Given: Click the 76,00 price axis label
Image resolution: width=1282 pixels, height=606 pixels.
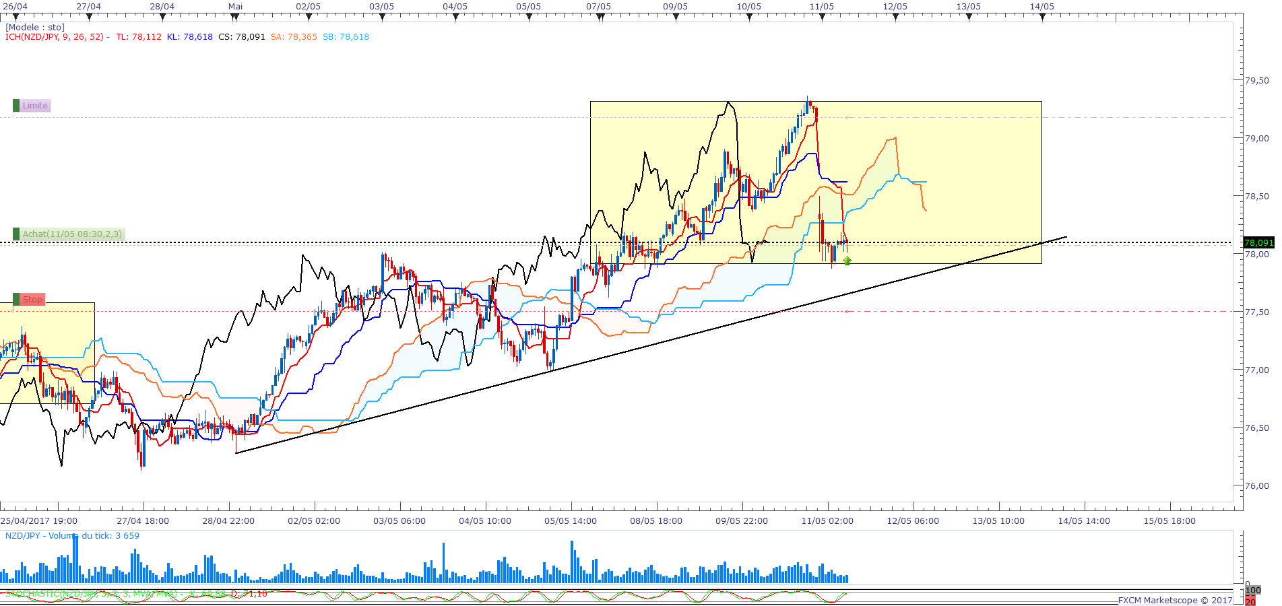Looking at the screenshot, I should 1257,486.
